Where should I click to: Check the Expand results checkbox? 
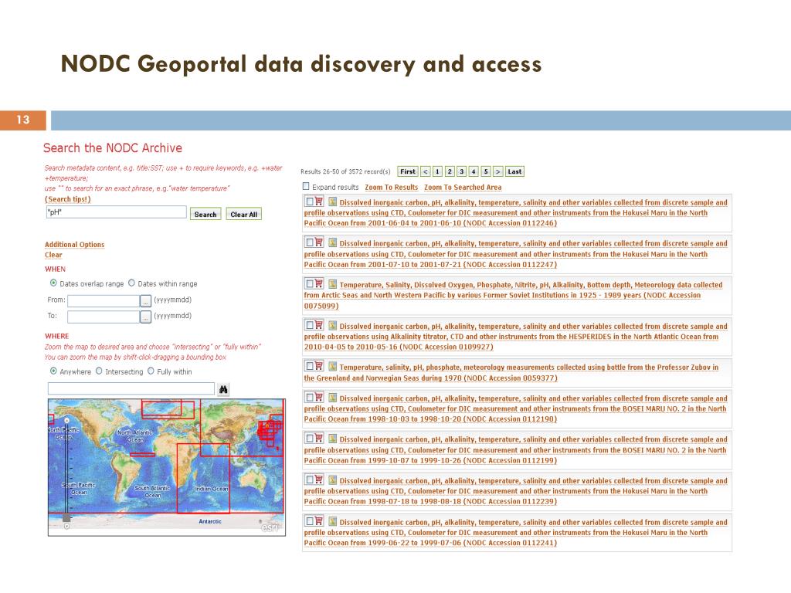tap(306, 187)
